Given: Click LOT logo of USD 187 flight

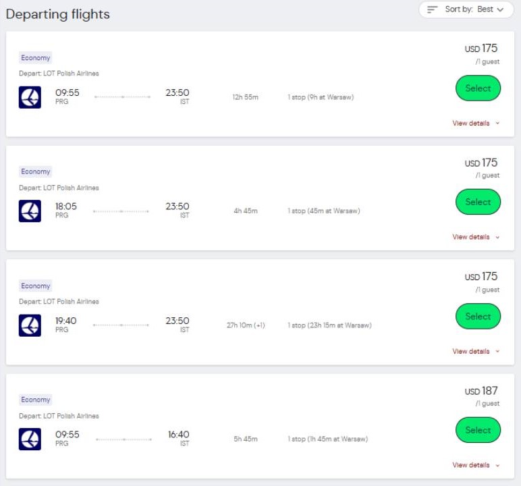Looking at the screenshot, I should tap(30, 439).
